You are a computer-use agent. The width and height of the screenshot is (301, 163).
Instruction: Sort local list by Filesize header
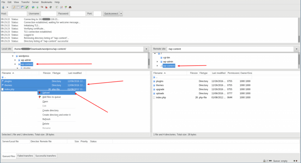point(45,73)
